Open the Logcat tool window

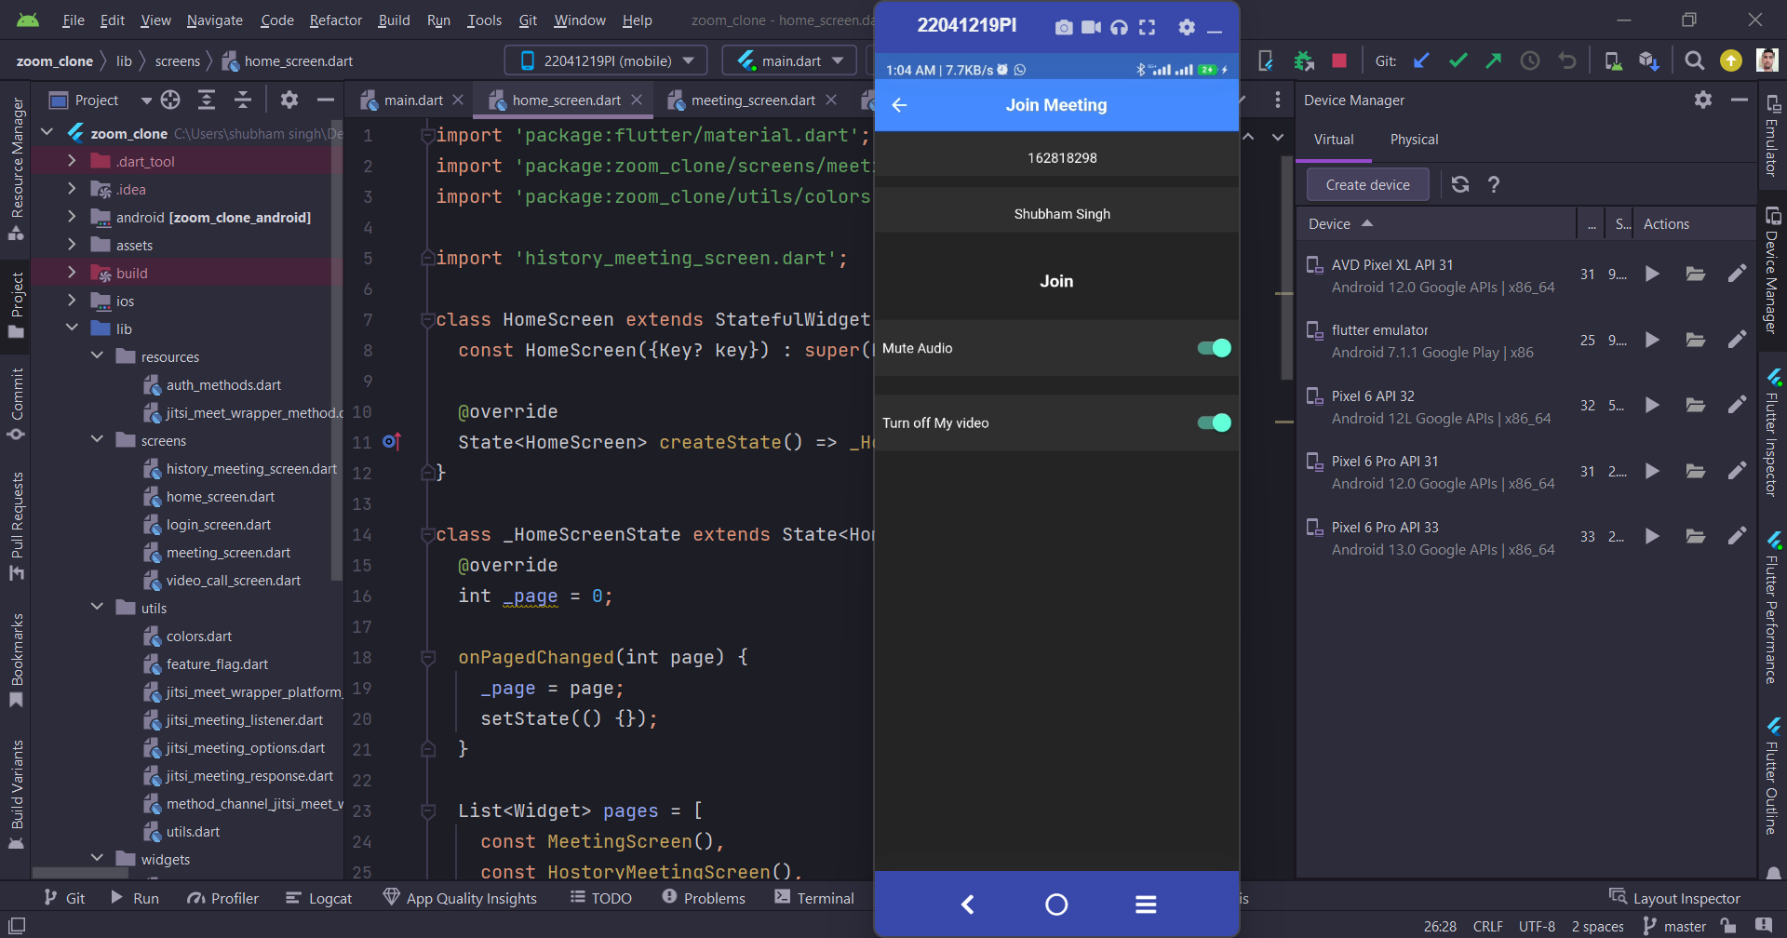318,898
